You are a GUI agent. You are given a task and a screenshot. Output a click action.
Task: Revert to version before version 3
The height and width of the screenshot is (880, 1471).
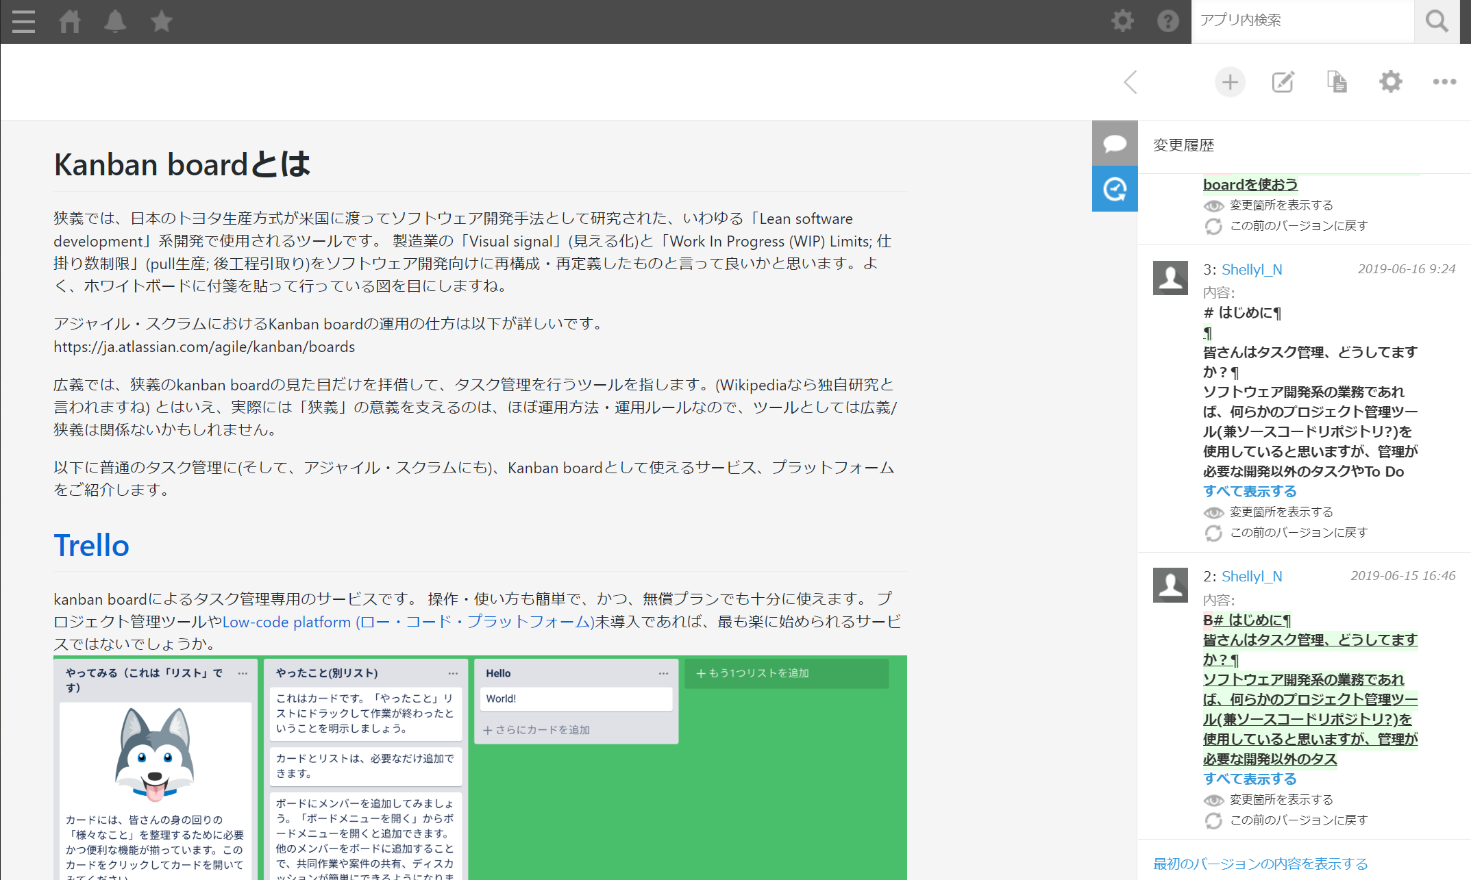coord(1298,533)
